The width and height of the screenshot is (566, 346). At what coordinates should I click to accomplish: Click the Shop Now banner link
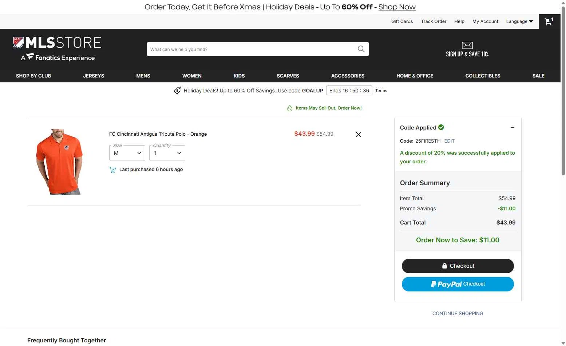click(x=397, y=7)
